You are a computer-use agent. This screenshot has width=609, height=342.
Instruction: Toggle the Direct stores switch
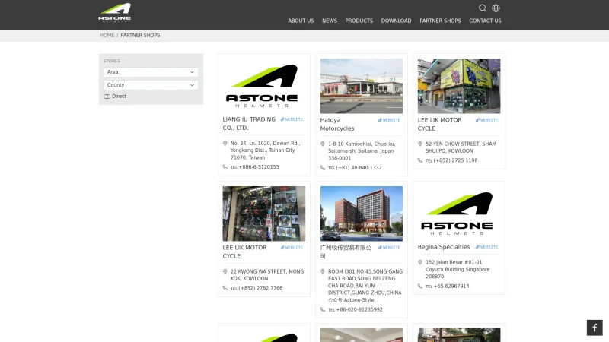[x=107, y=97]
